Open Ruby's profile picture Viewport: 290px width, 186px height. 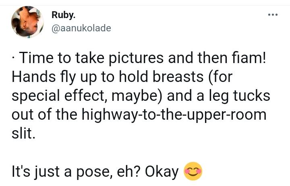pos(27,22)
